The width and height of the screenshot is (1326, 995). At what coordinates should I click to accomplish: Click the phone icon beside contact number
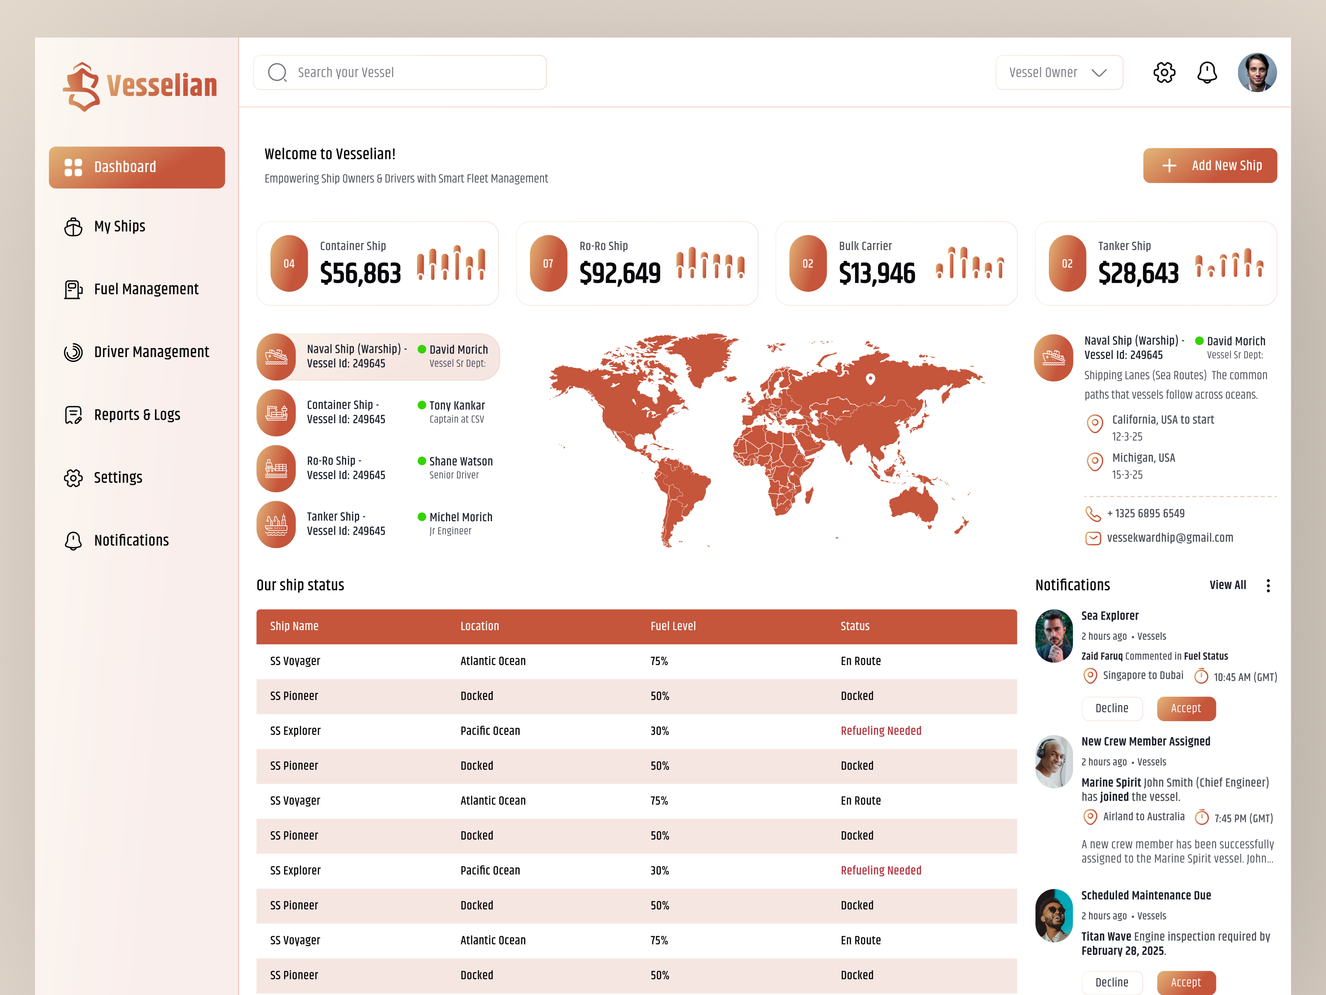click(1093, 514)
